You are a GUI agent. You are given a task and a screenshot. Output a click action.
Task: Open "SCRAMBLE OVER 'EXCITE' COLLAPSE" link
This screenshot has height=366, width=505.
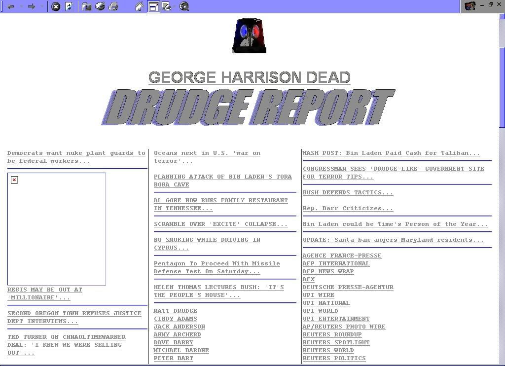pyautogui.click(x=220, y=224)
